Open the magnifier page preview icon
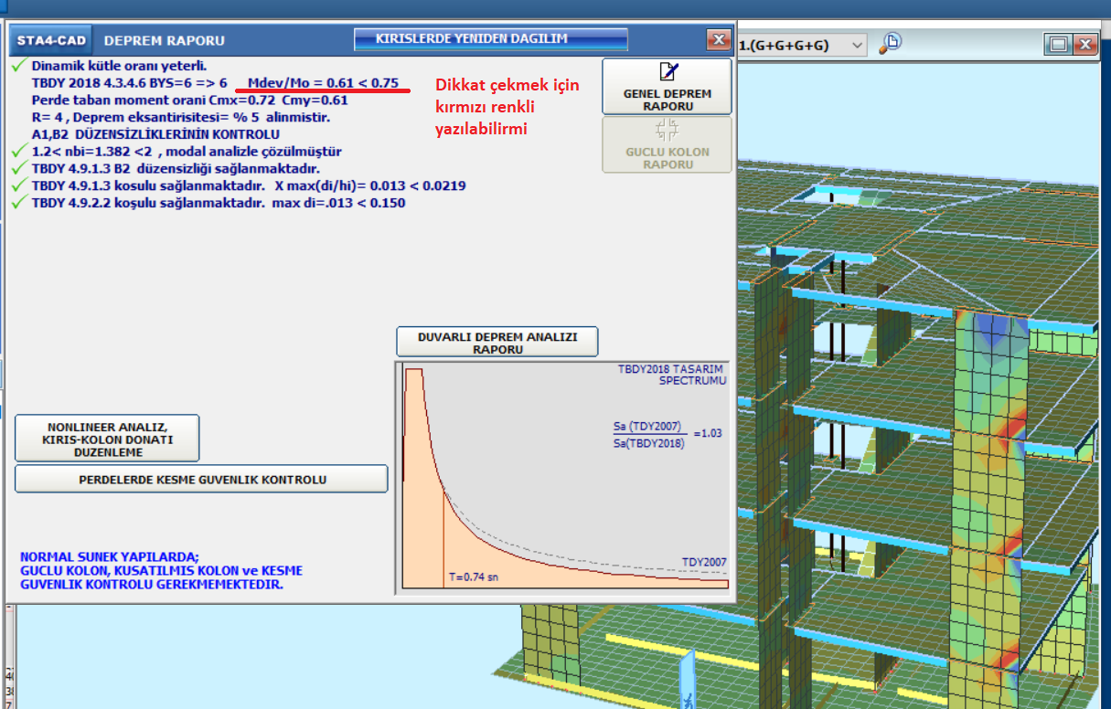1111x709 pixels. (891, 43)
